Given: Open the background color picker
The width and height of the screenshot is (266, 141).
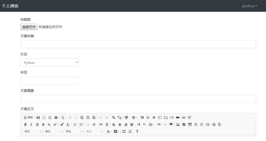Looking at the screenshot, I should pyautogui.click(x=116, y=132).
